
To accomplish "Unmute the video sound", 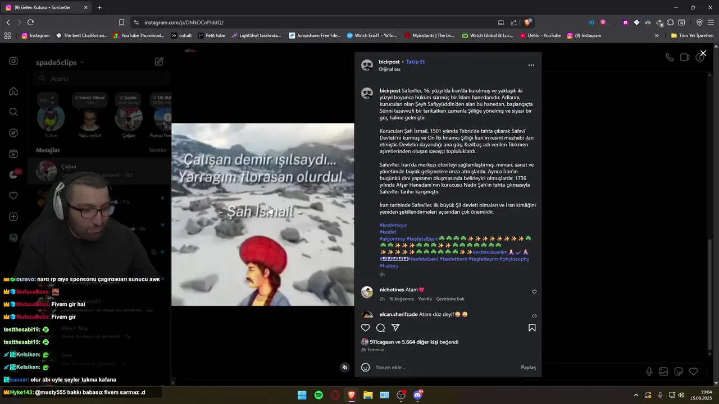I will tap(345, 368).
